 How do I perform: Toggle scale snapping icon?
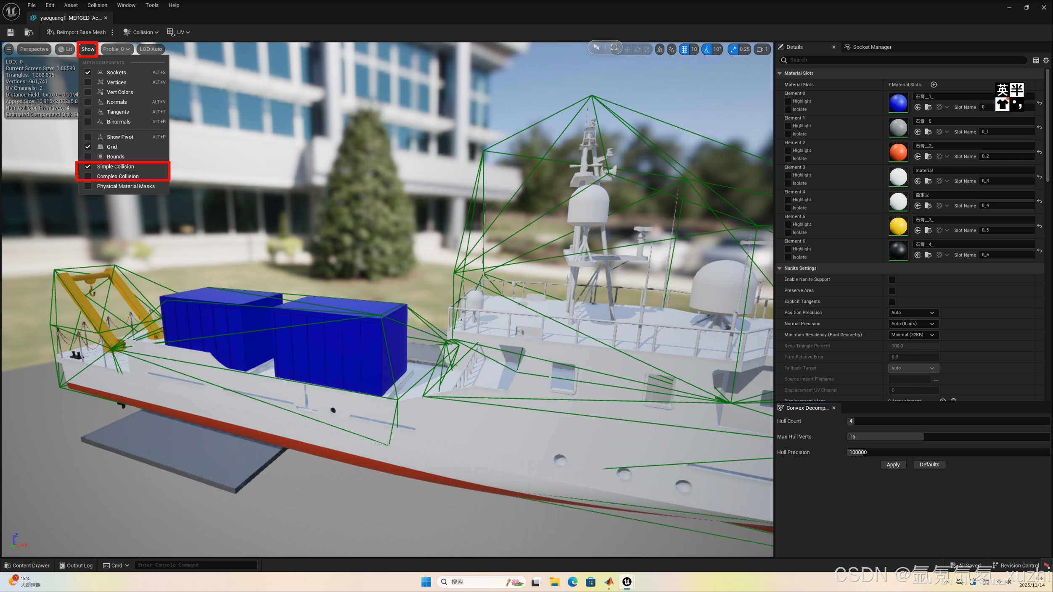click(x=733, y=49)
